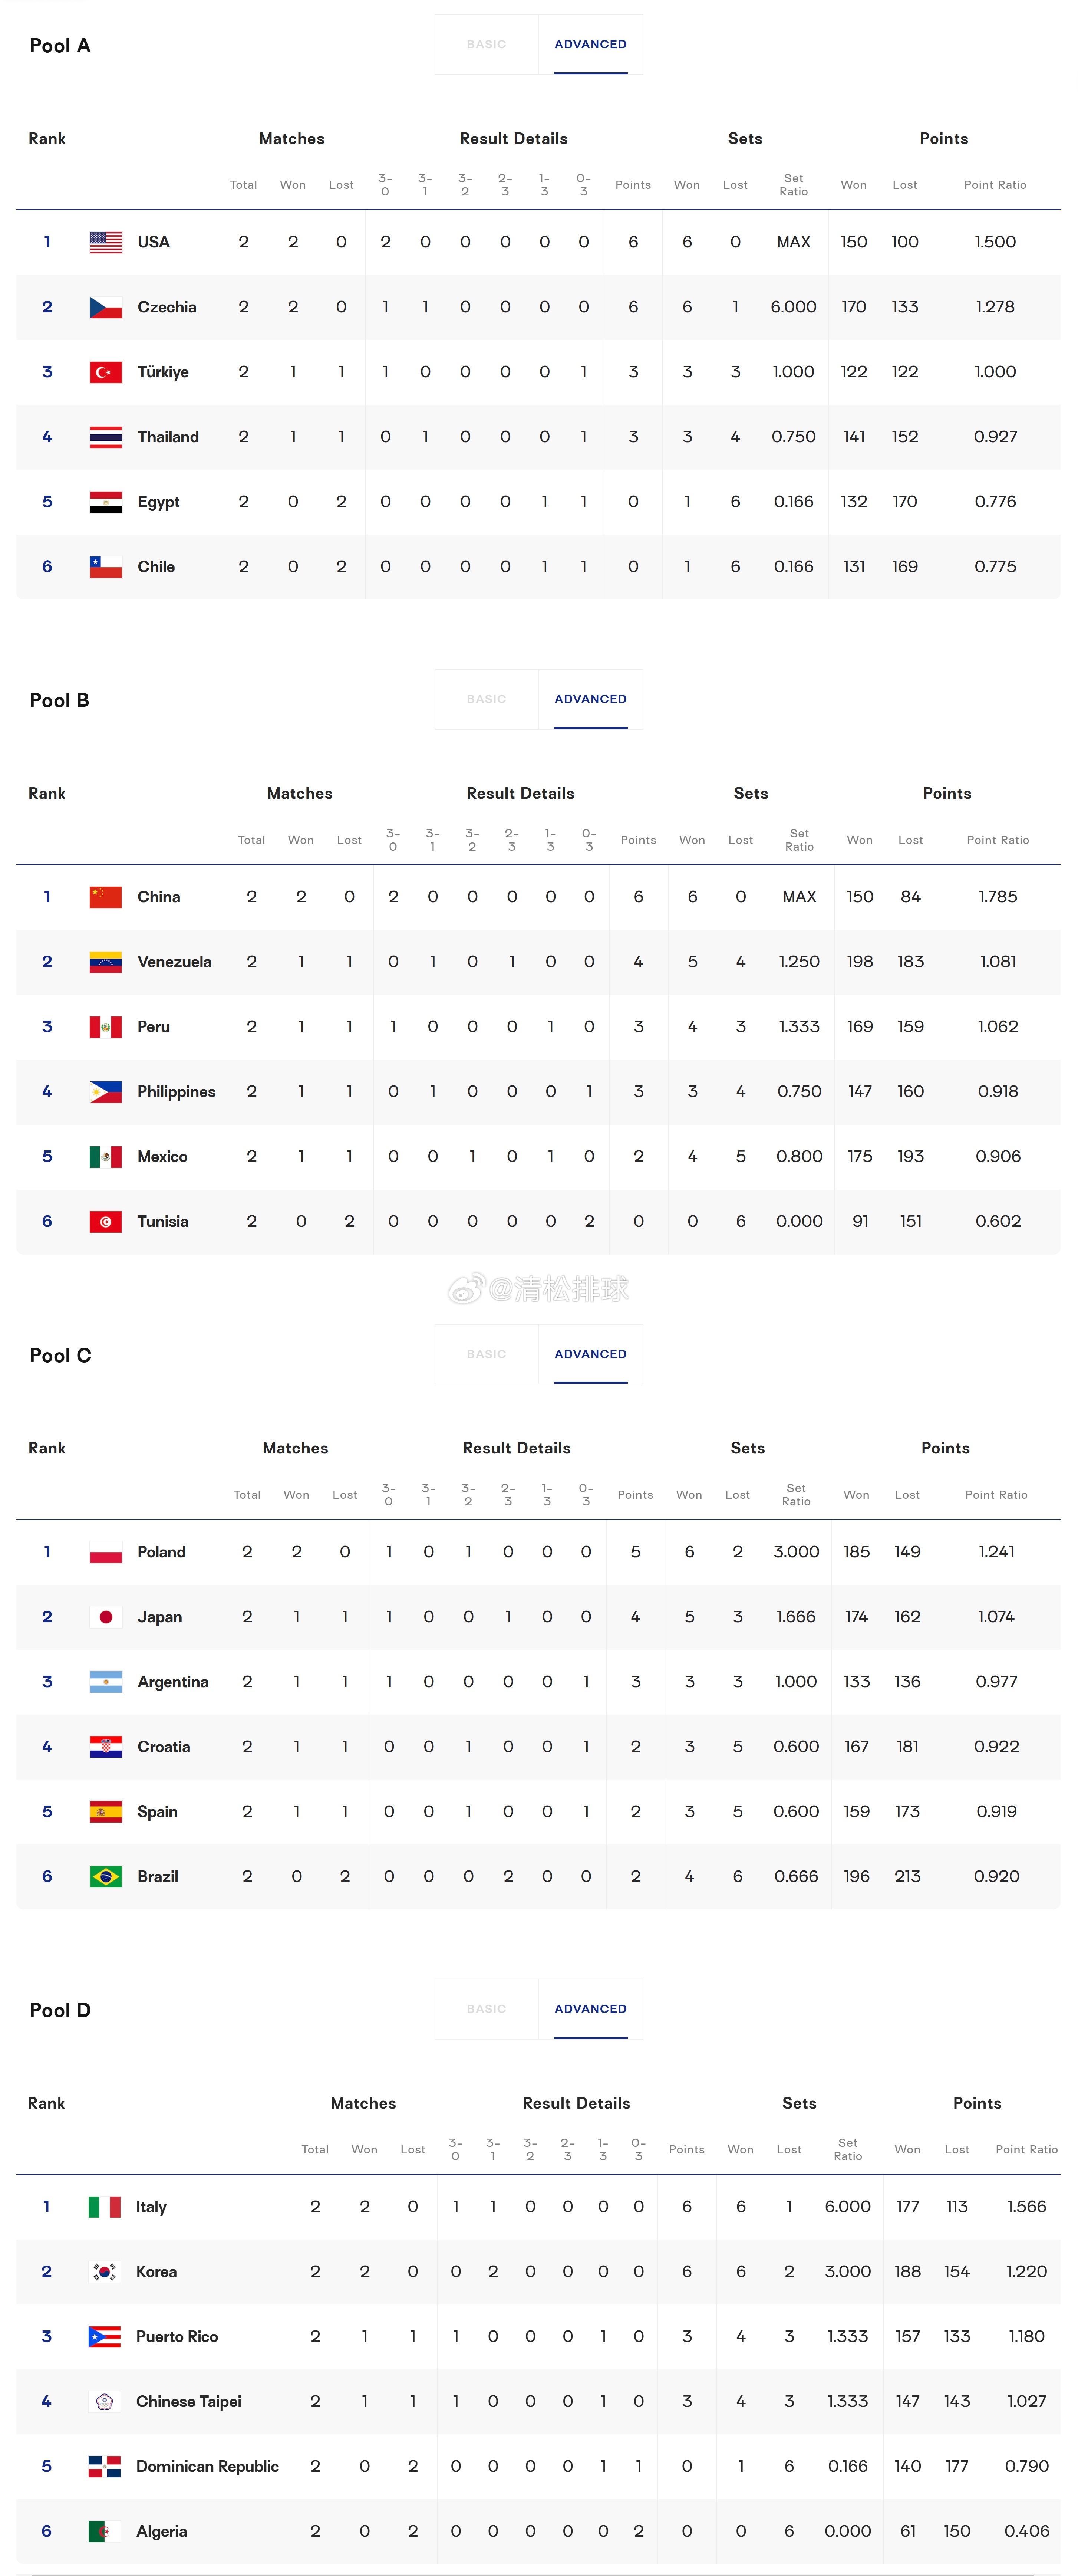Viewport: 1078px width, 2576px height.
Task: Click the Philippines flag in Pool B
Action: pos(106,1092)
